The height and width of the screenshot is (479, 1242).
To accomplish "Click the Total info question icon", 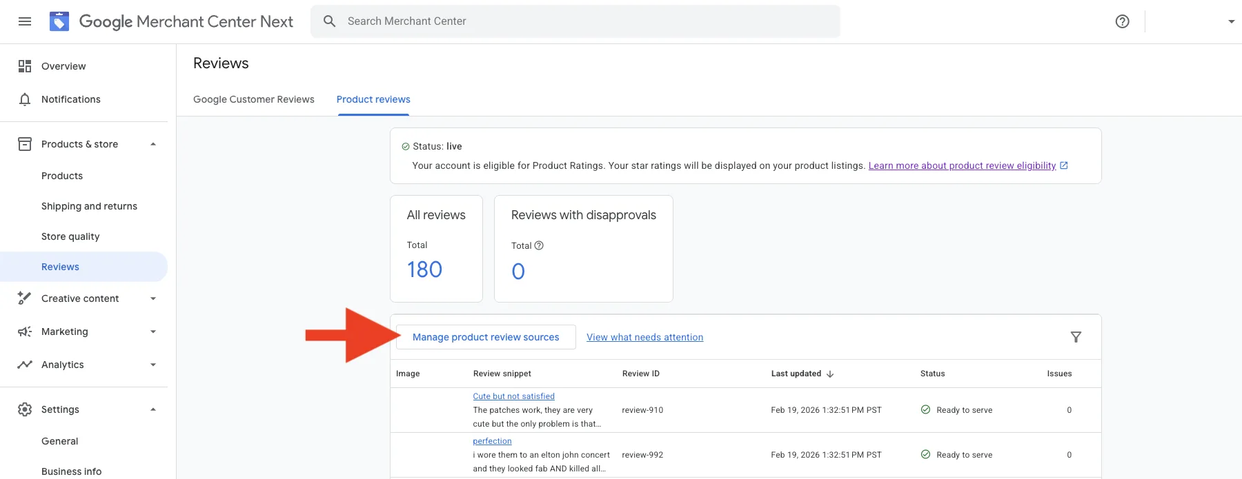I will pyautogui.click(x=539, y=245).
